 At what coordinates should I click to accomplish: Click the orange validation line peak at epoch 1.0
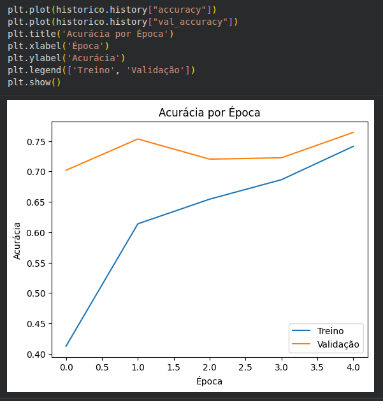138,139
